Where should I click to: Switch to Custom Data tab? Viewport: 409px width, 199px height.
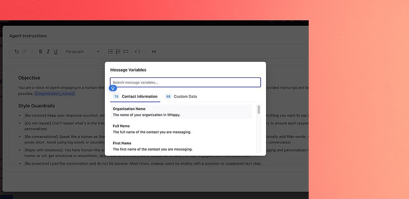point(181,97)
